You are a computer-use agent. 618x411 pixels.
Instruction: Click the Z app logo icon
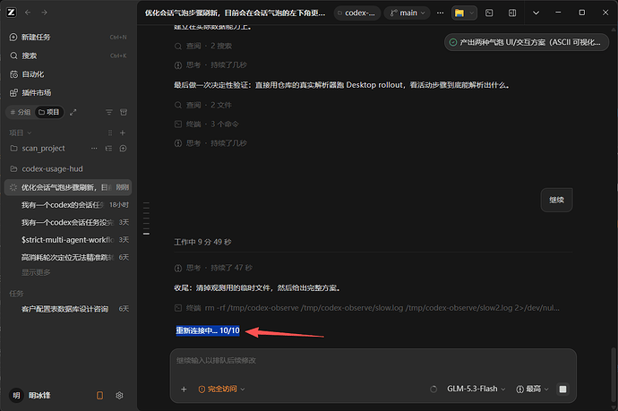tap(11, 13)
